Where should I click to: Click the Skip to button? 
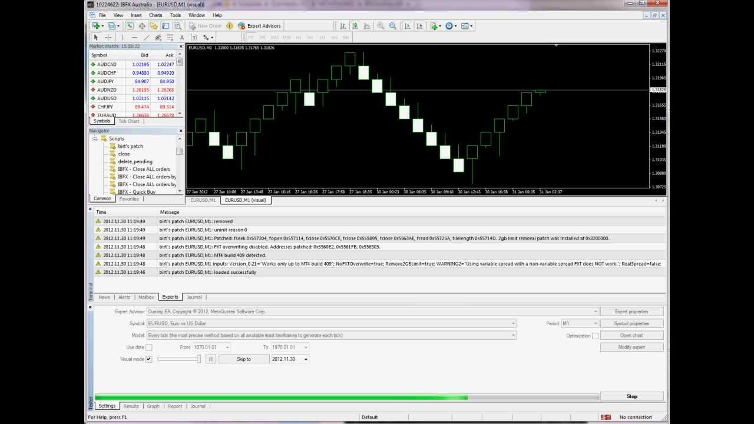coord(244,359)
